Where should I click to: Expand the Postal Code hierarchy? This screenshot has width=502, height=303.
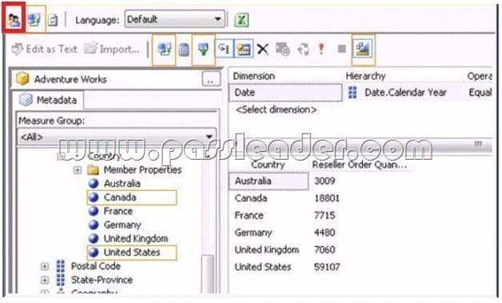click(x=45, y=266)
